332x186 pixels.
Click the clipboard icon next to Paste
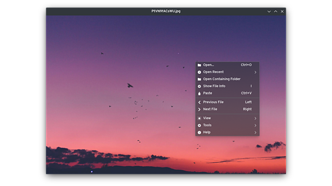(x=200, y=93)
